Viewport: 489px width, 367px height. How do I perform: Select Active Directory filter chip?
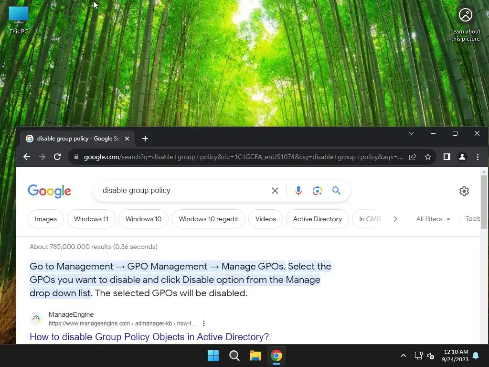(x=318, y=219)
